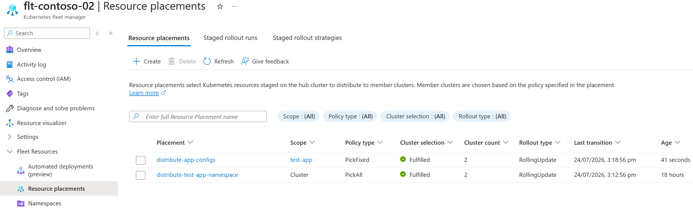Sort by the Scope column
693x209 pixels.
coord(302,142)
